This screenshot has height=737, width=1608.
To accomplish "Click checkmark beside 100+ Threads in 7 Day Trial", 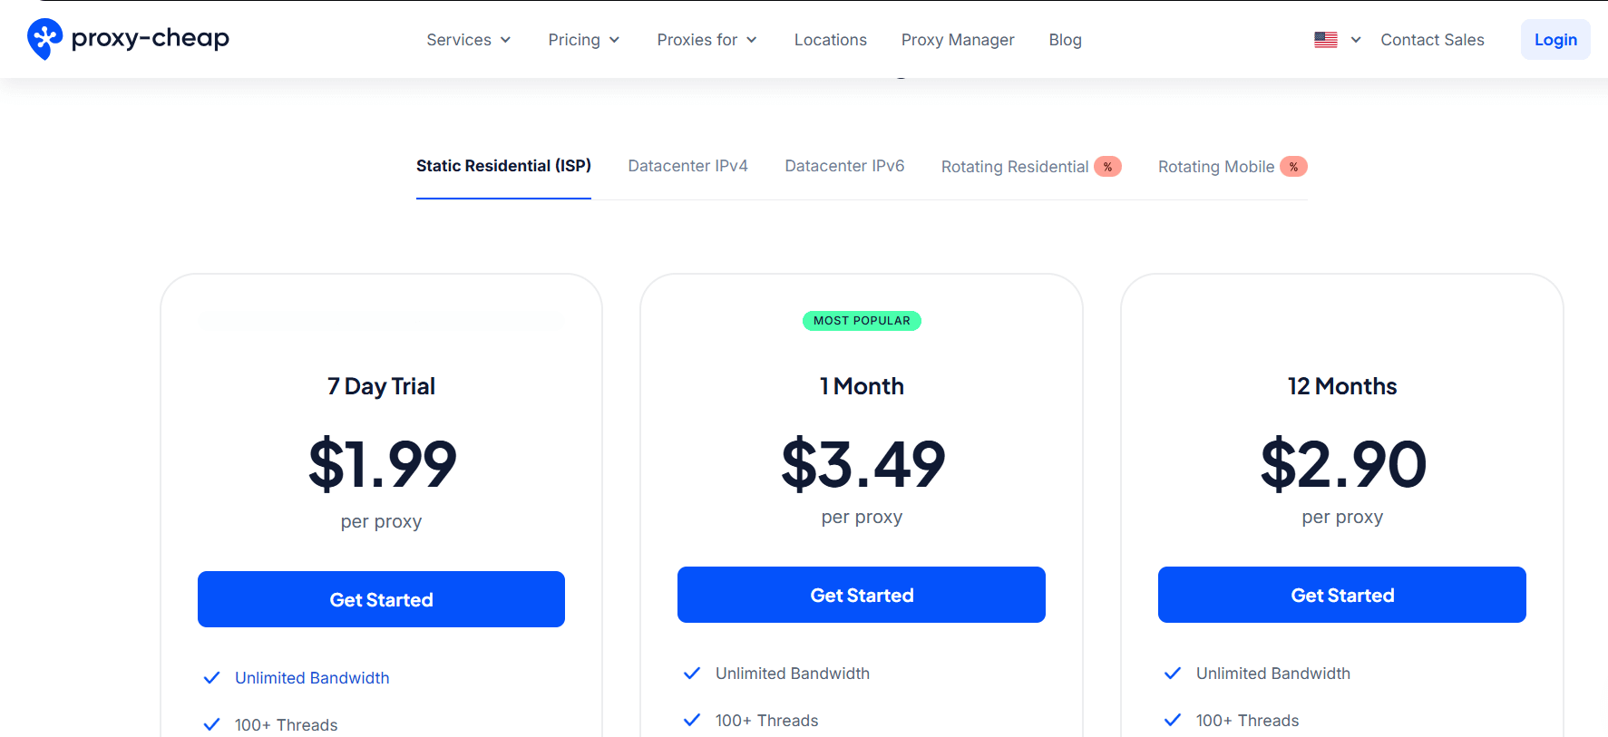I will click(211, 724).
